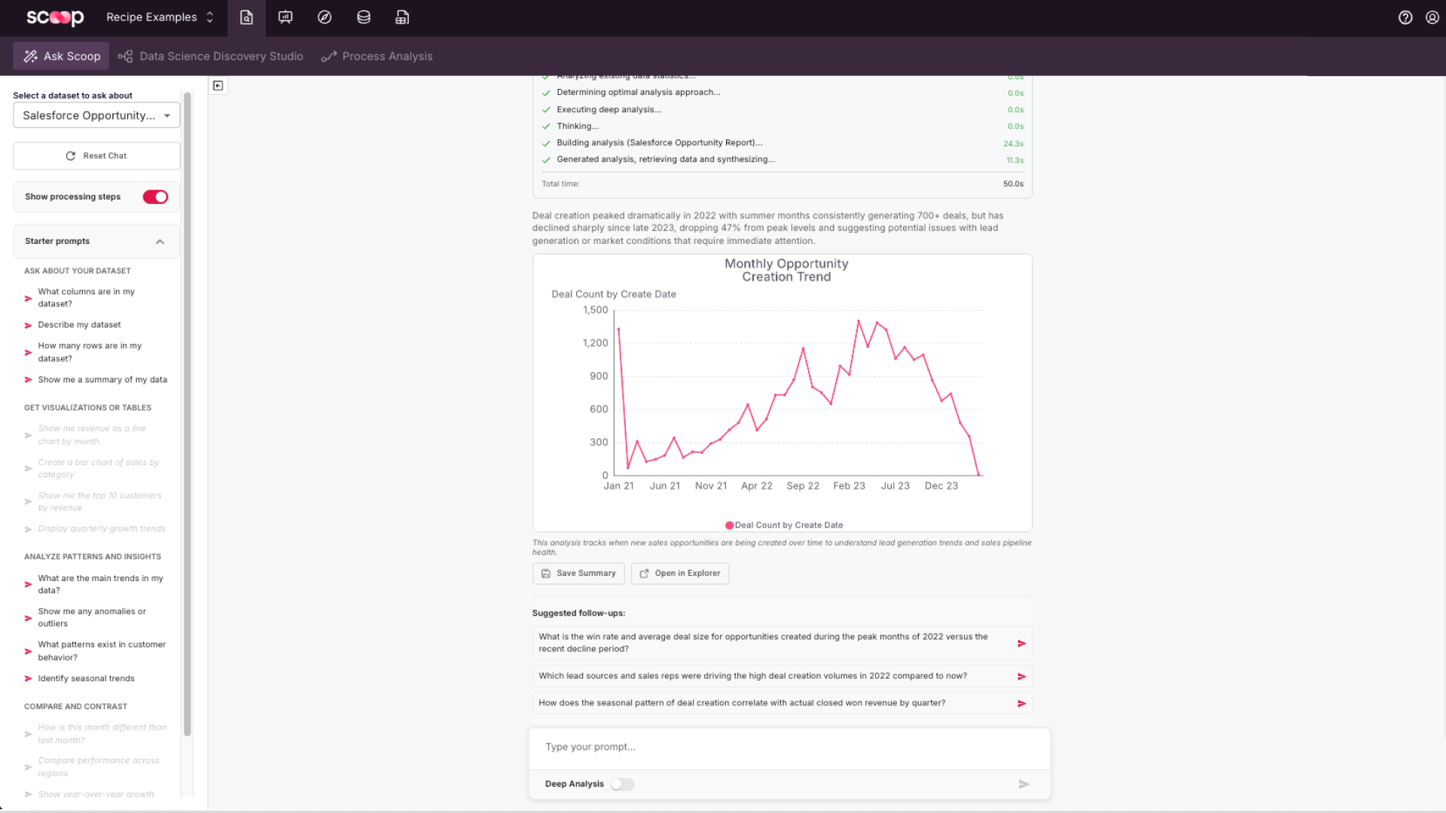Open the document search tool in top toolbar
The image size is (1446, 813).
point(246,17)
